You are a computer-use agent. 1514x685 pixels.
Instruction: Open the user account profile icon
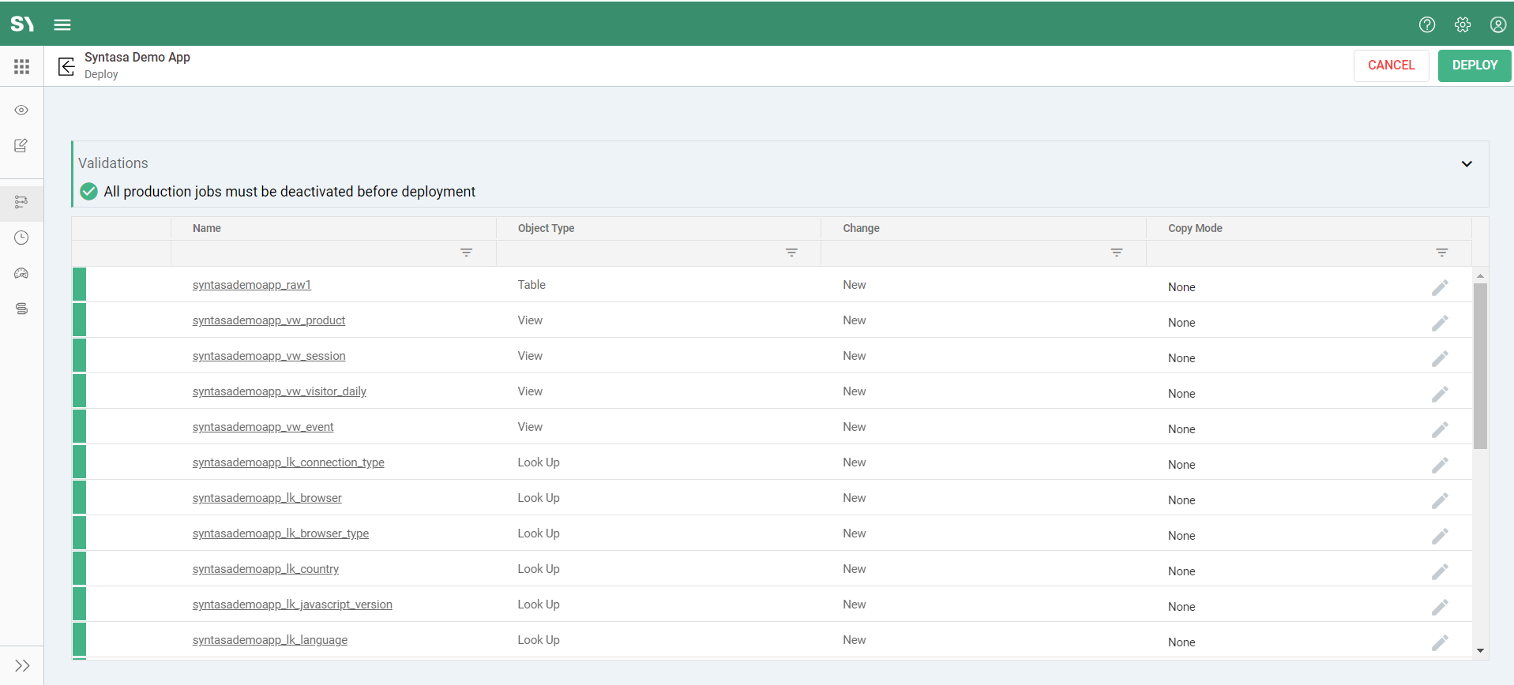1497,24
